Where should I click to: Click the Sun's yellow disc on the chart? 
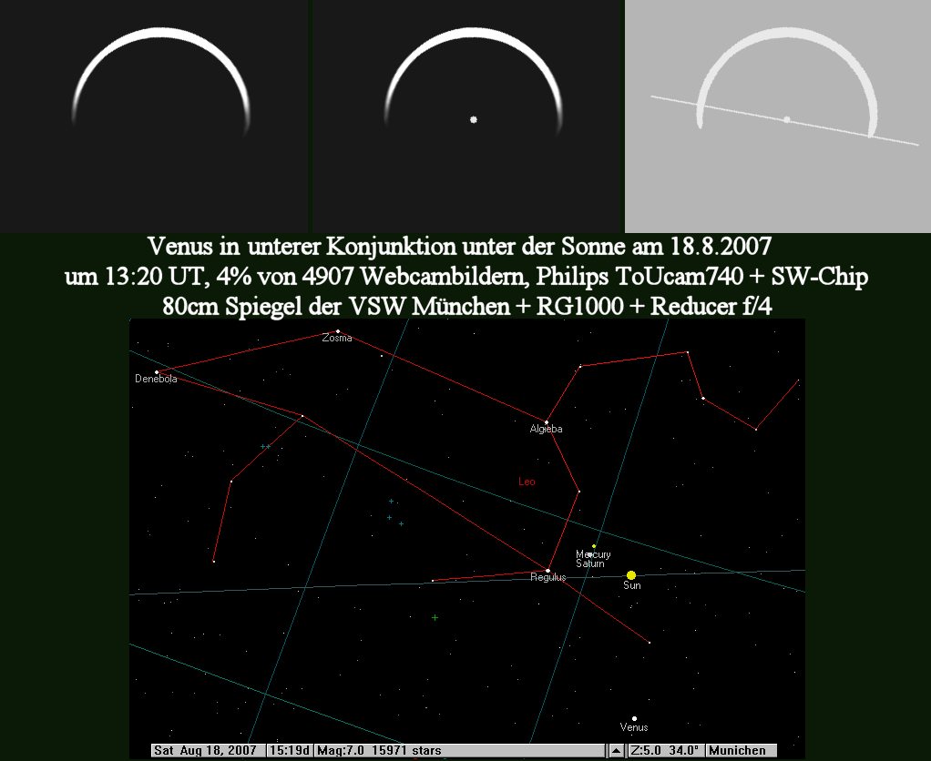[x=631, y=575]
